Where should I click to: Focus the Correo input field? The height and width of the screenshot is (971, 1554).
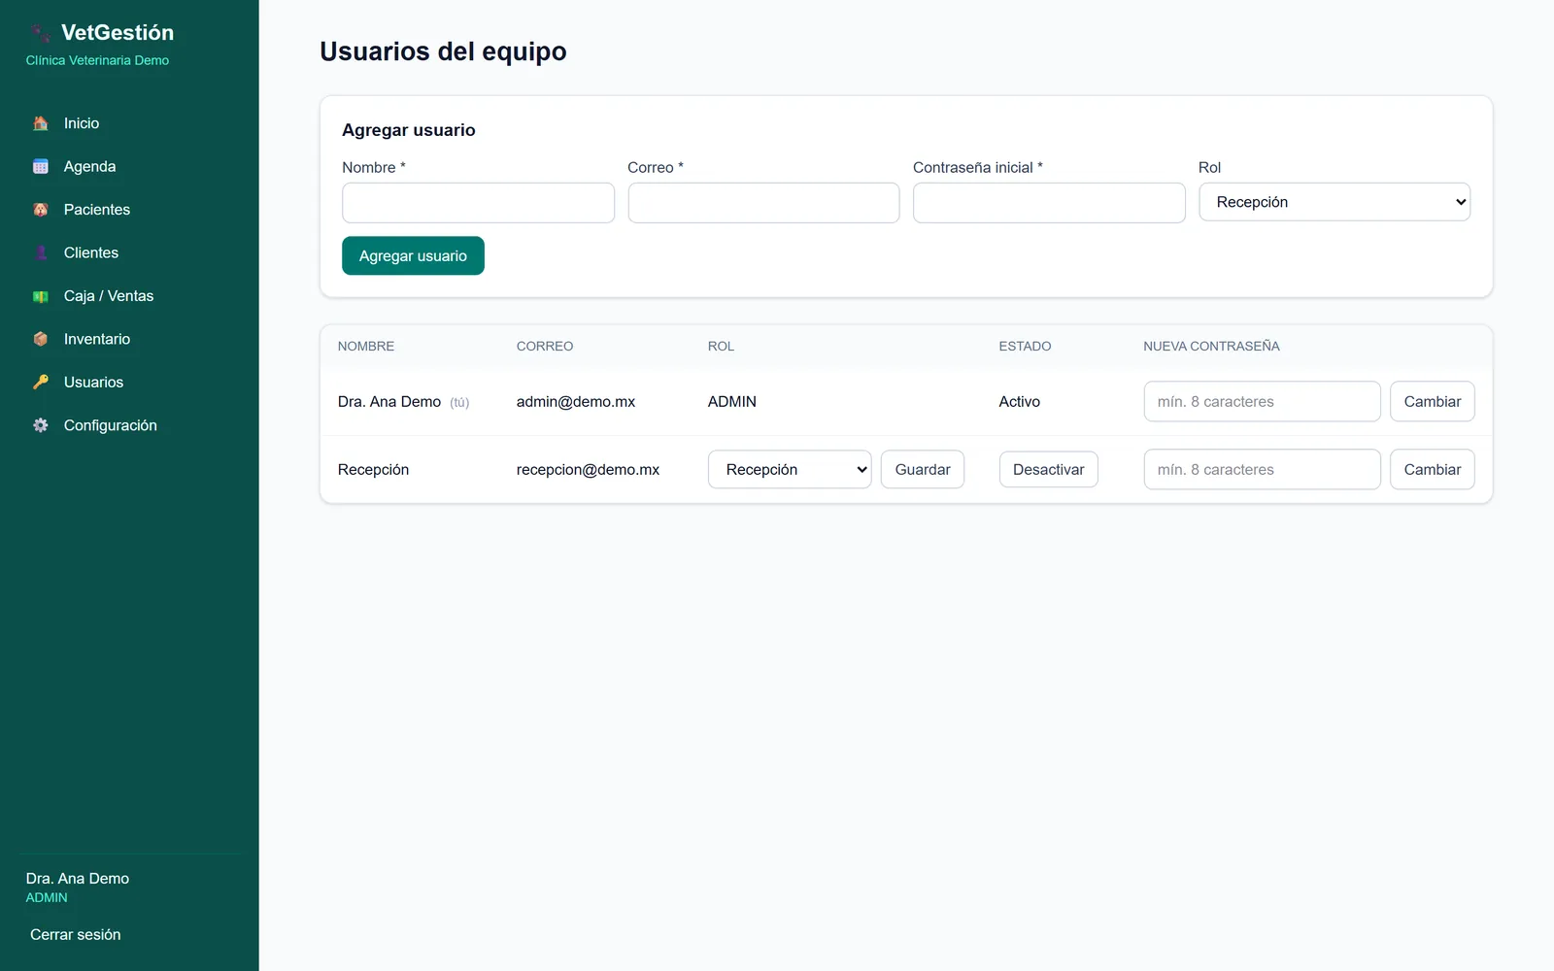tap(763, 203)
